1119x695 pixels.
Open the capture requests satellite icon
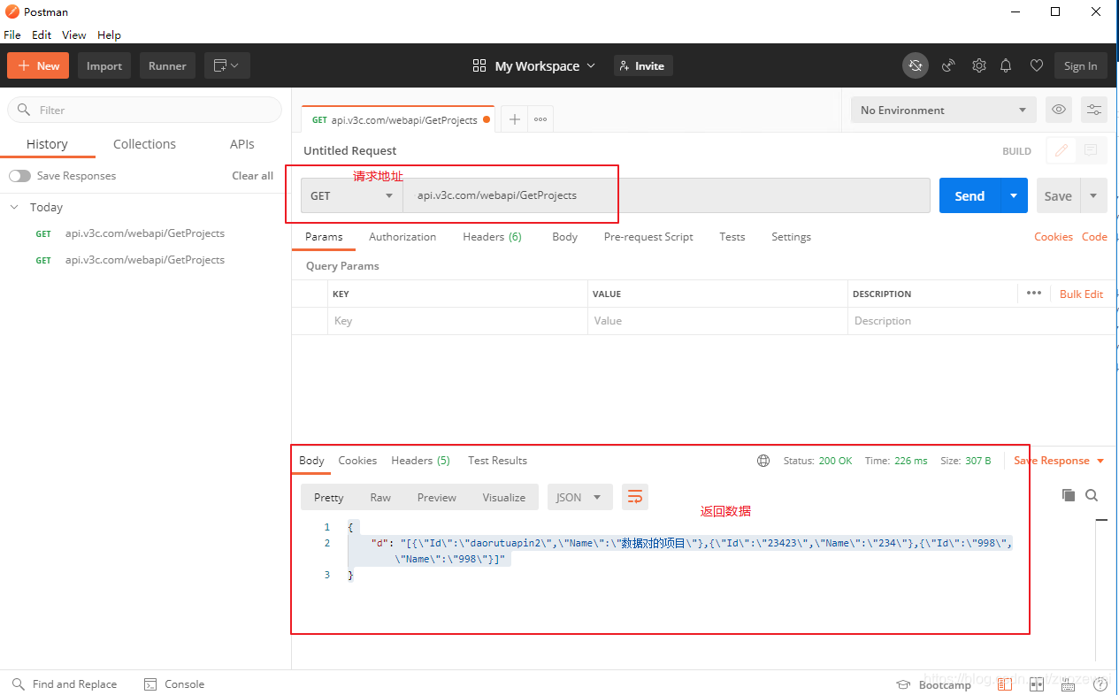[x=948, y=65]
